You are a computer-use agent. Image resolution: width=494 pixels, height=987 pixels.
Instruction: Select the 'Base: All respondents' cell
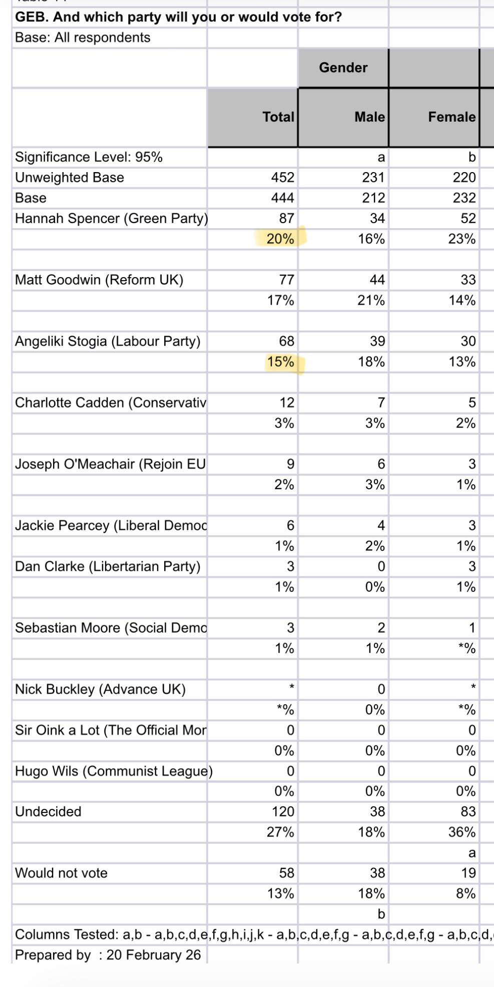[83, 38]
